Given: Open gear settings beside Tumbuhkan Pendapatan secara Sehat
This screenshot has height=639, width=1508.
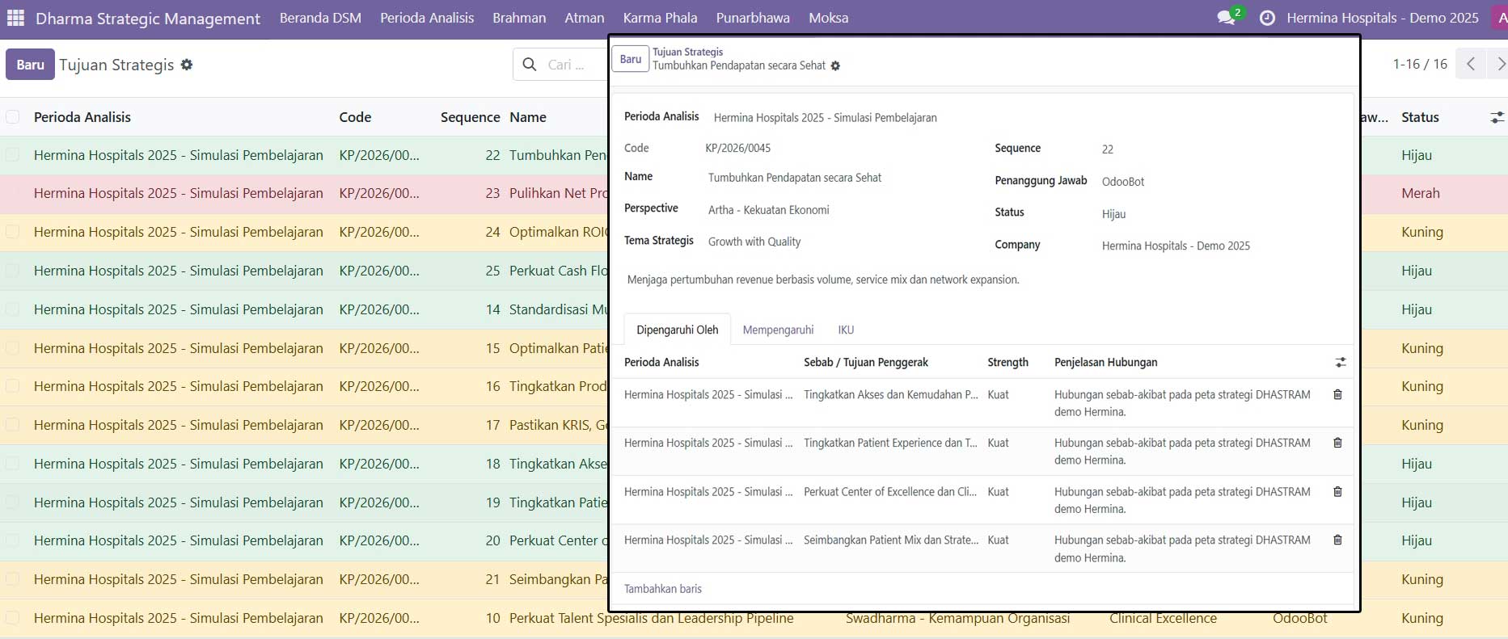Looking at the screenshot, I should 835,66.
